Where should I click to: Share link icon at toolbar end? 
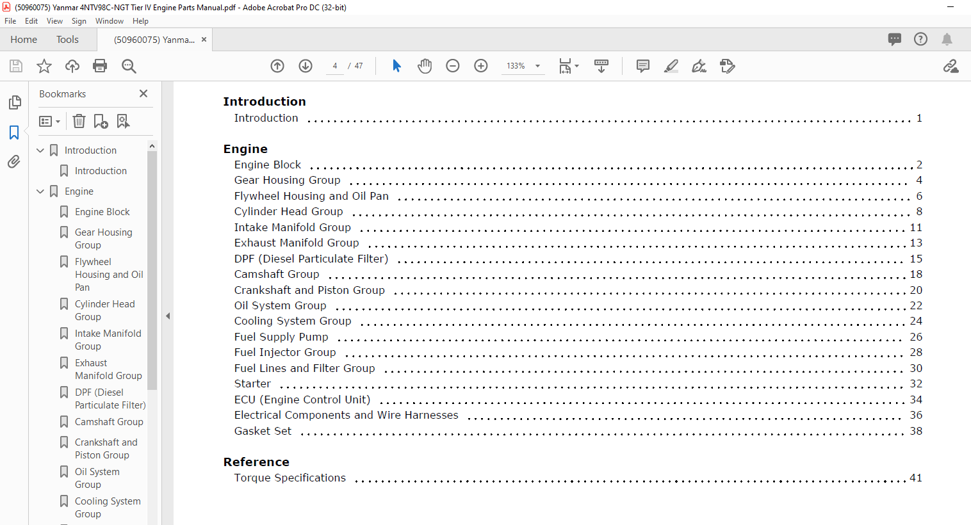pyautogui.click(x=951, y=66)
